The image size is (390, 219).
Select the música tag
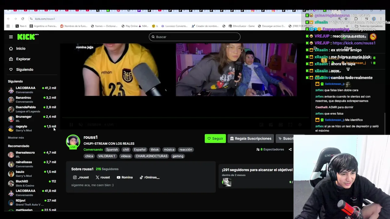tap(169, 150)
